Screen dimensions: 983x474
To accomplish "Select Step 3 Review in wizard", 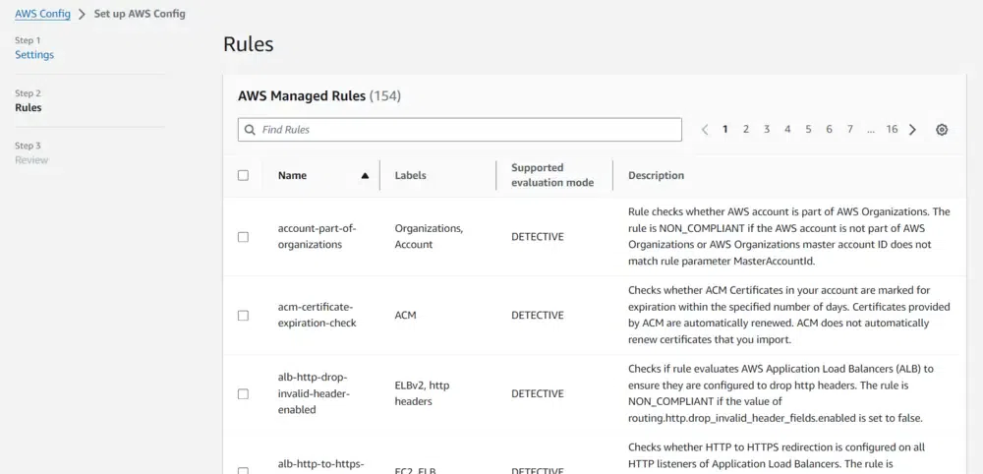I will (31, 160).
